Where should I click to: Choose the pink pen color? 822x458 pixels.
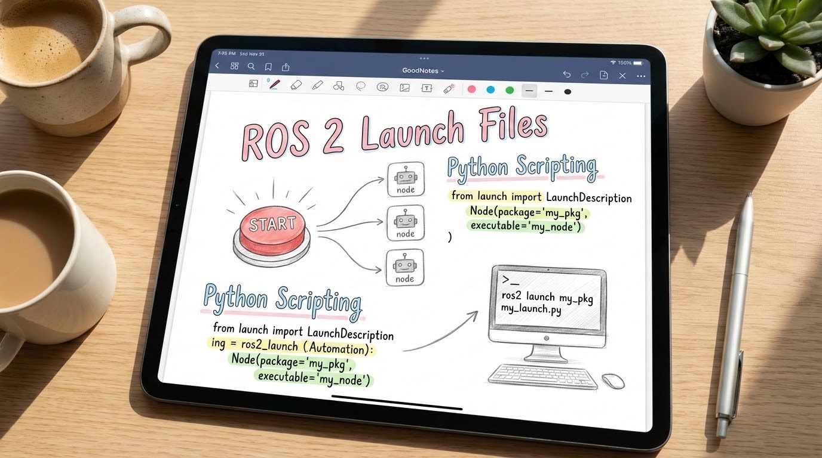pos(471,89)
